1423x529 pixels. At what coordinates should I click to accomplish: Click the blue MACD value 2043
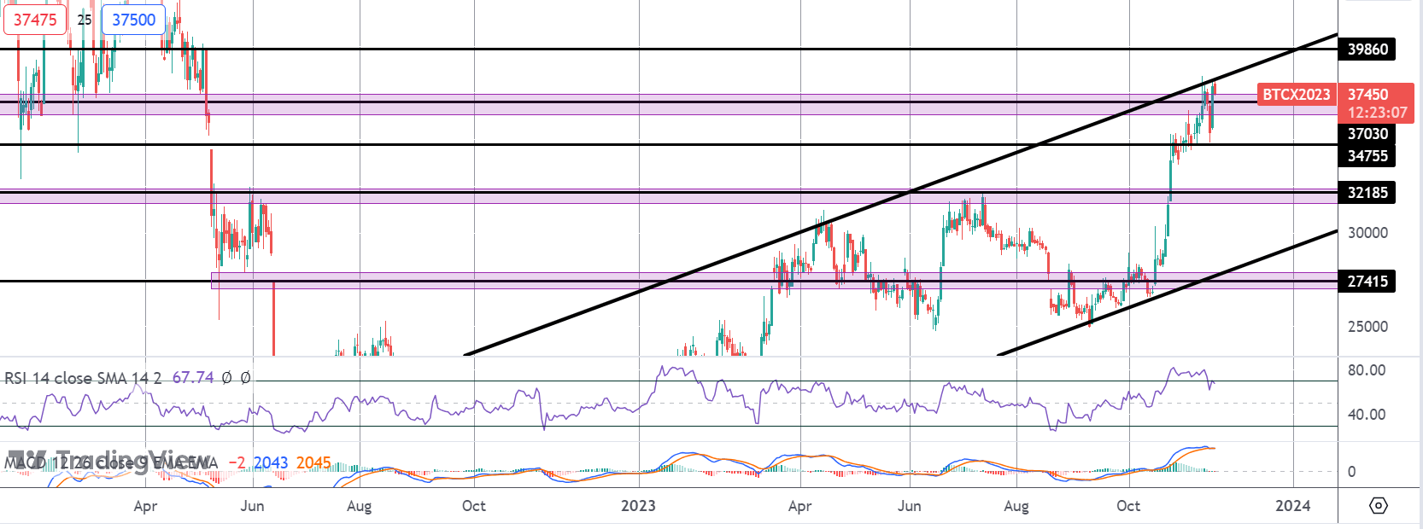tap(271, 462)
